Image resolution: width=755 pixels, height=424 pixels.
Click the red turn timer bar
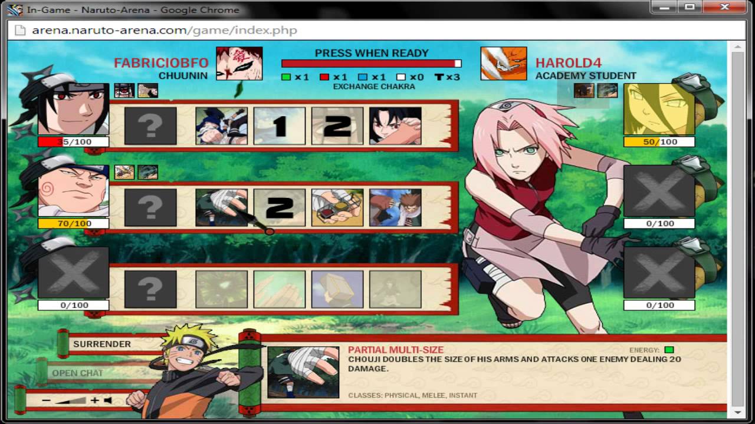coord(371,64)
